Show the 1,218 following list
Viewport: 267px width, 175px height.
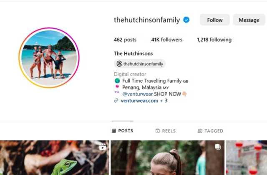click(x=214, y=39)
